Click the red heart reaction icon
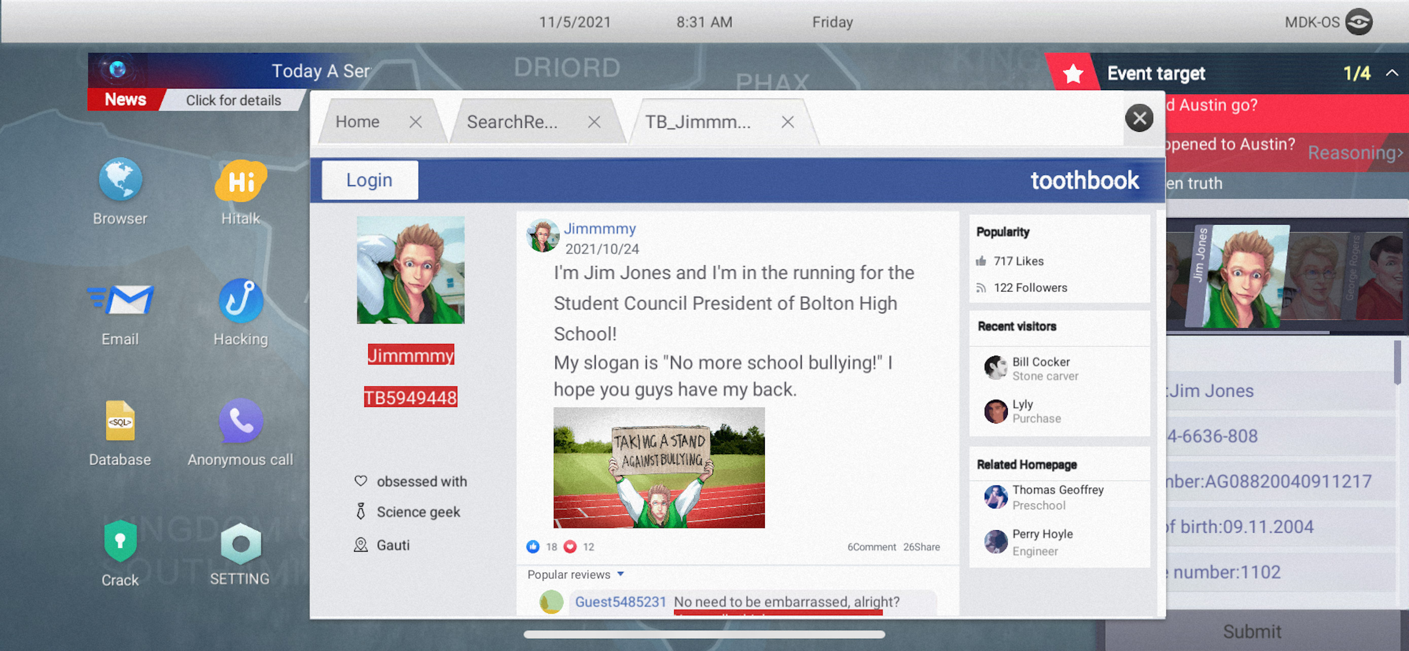The width and height of the screenshot is (1409, 651). [570, 547]
